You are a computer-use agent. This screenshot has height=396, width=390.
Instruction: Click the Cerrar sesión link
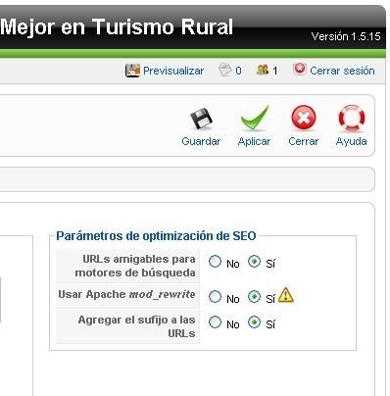coord(342,71)
